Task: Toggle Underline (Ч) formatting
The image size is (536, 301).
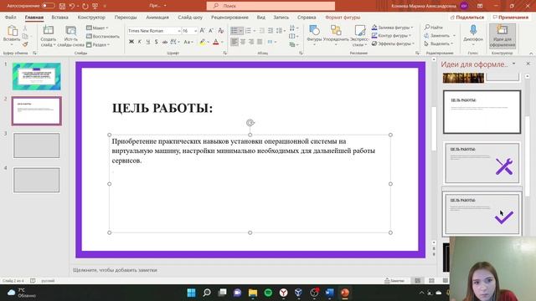Action: click(148, 42)
